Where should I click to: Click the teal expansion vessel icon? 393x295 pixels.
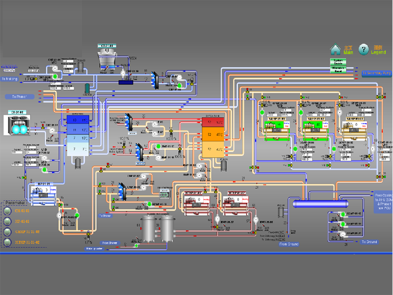click(x=87, y=88)
